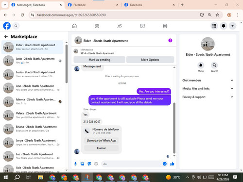Open the notifications bell in the header
The width and height of the screenshot is (243, 182).
(224, 26)
